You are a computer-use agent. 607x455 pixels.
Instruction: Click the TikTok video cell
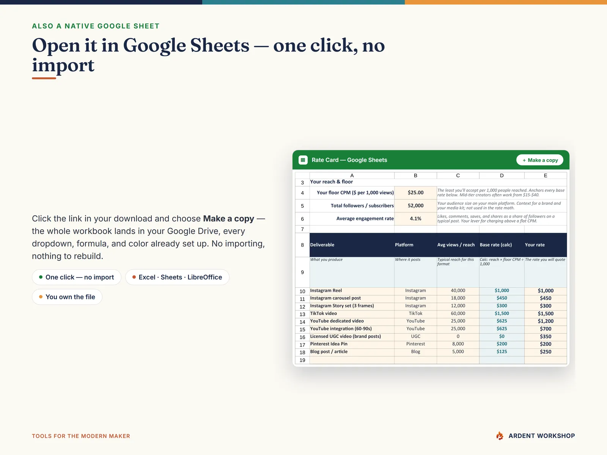[x=352, y=314]
